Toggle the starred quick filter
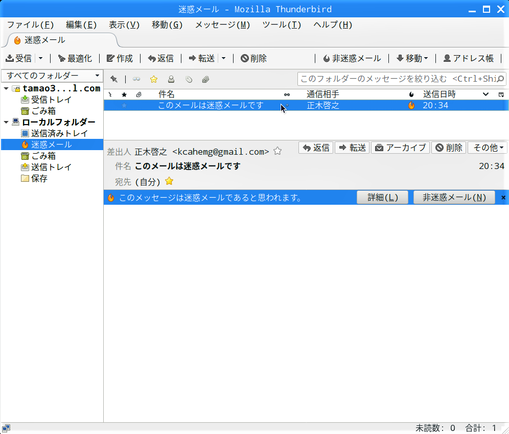Screen dimensions: 509x434 [154, 79]
